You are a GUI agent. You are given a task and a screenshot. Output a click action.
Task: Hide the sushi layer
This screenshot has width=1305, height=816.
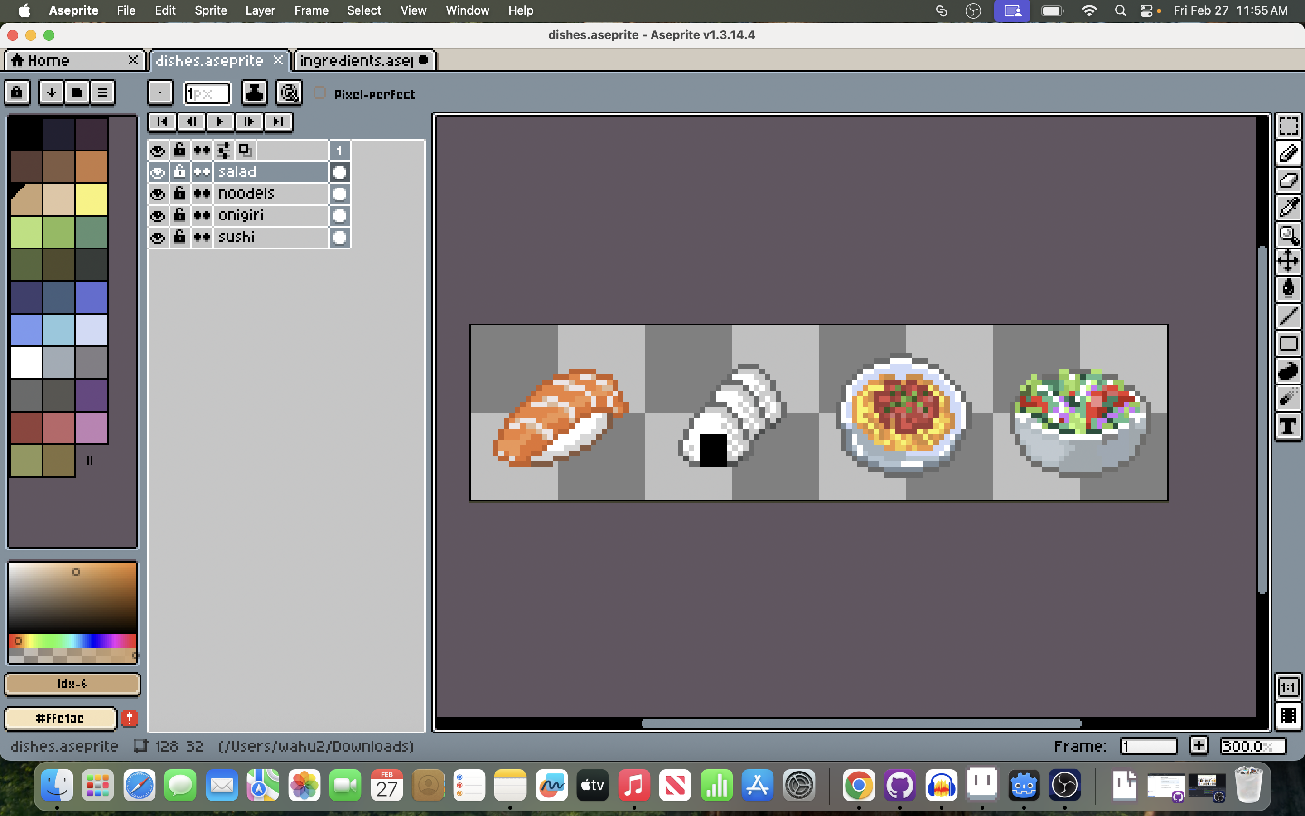[158, 238]
